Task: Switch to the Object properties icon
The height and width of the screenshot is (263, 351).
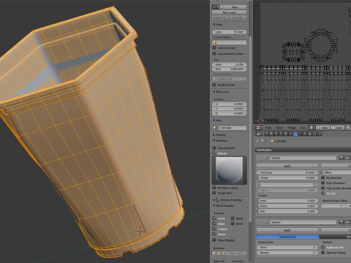Action: click(286, 134)
